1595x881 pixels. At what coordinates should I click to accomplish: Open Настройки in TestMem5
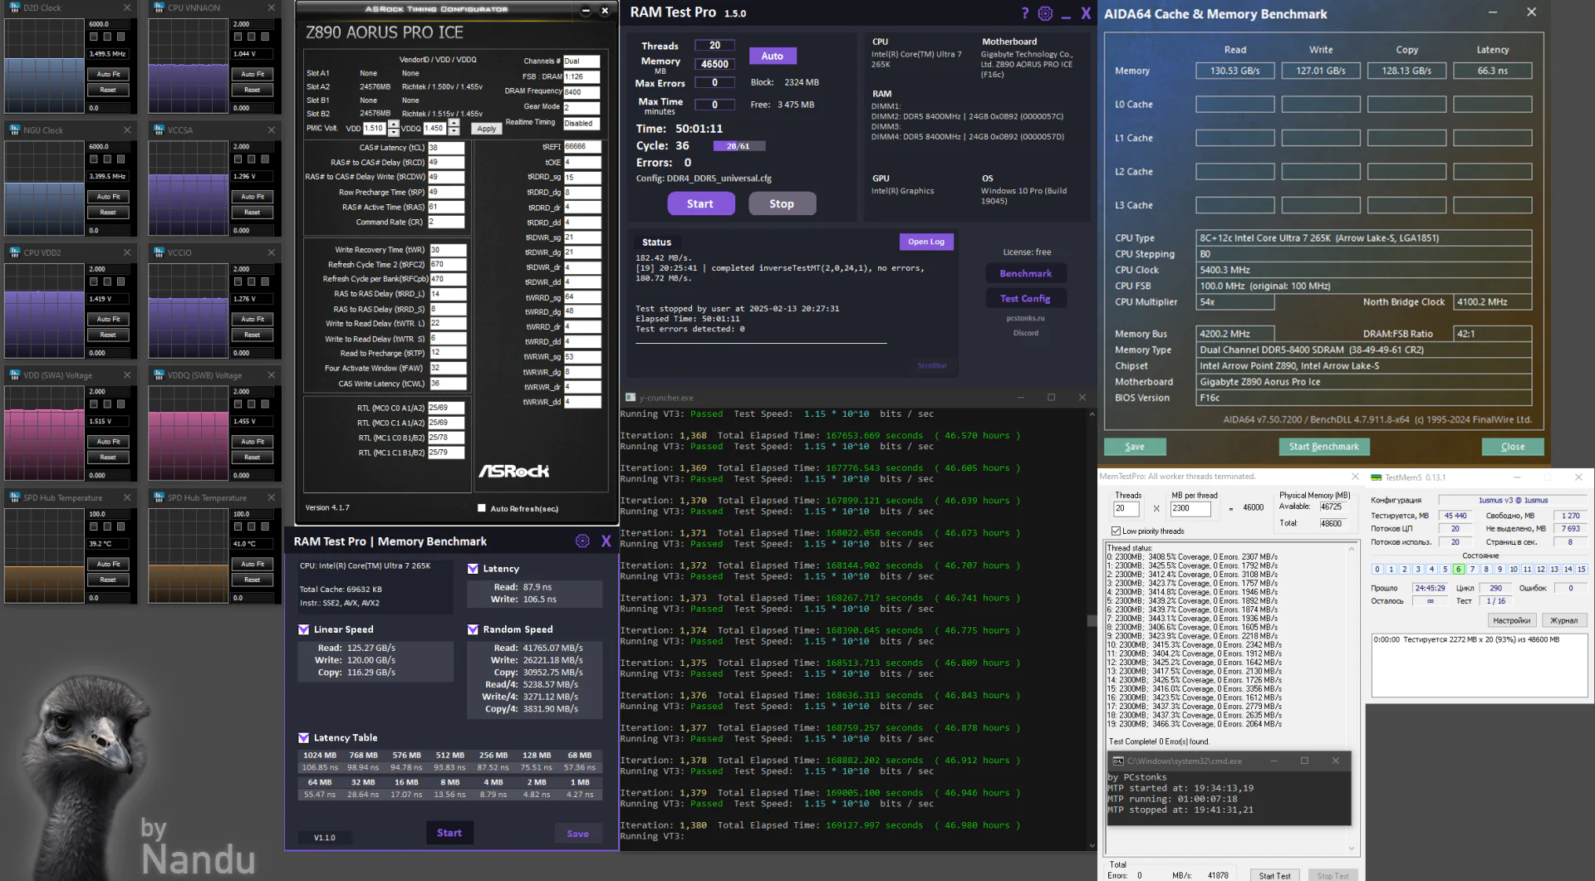pyautogui.click(x=1512, y=620)
